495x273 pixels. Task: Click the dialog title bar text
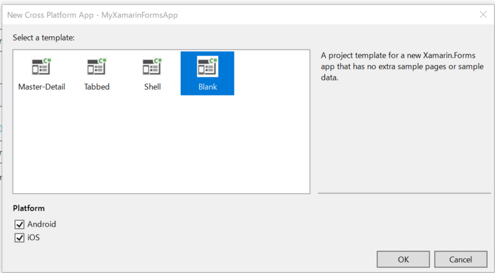click(93, 15)
